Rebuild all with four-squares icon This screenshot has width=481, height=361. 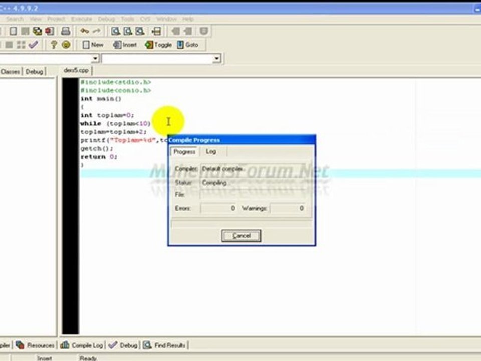pos(21,45)
